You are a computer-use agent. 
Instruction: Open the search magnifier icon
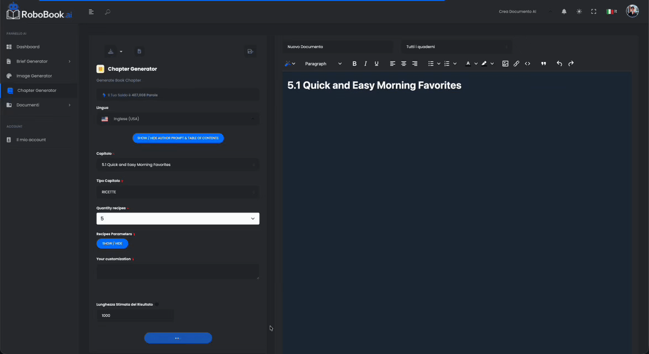(x=108, y=12)
